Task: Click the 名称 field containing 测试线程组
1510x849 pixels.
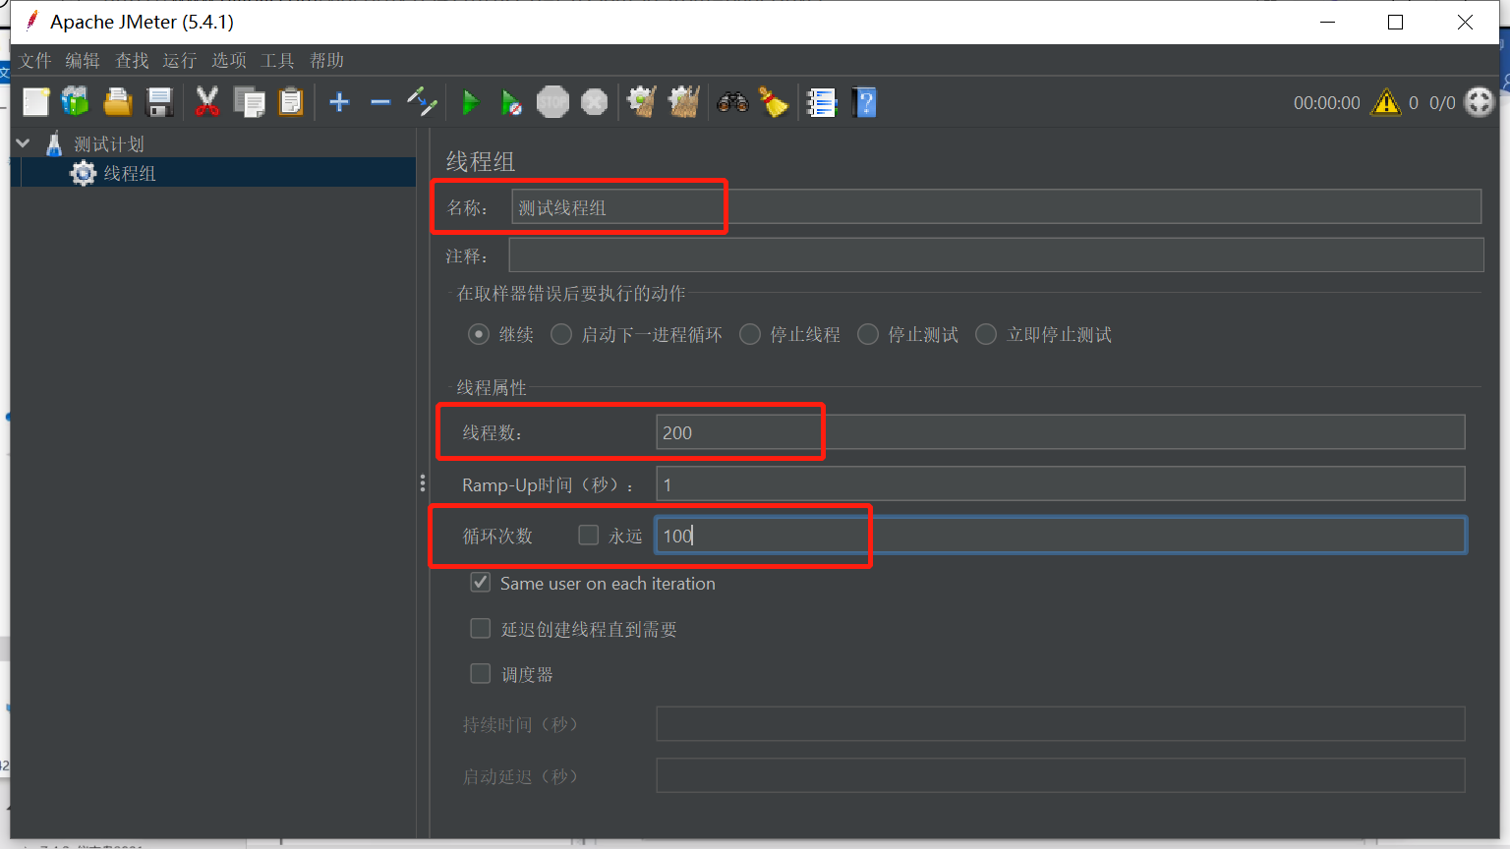Action: (996, 207)
